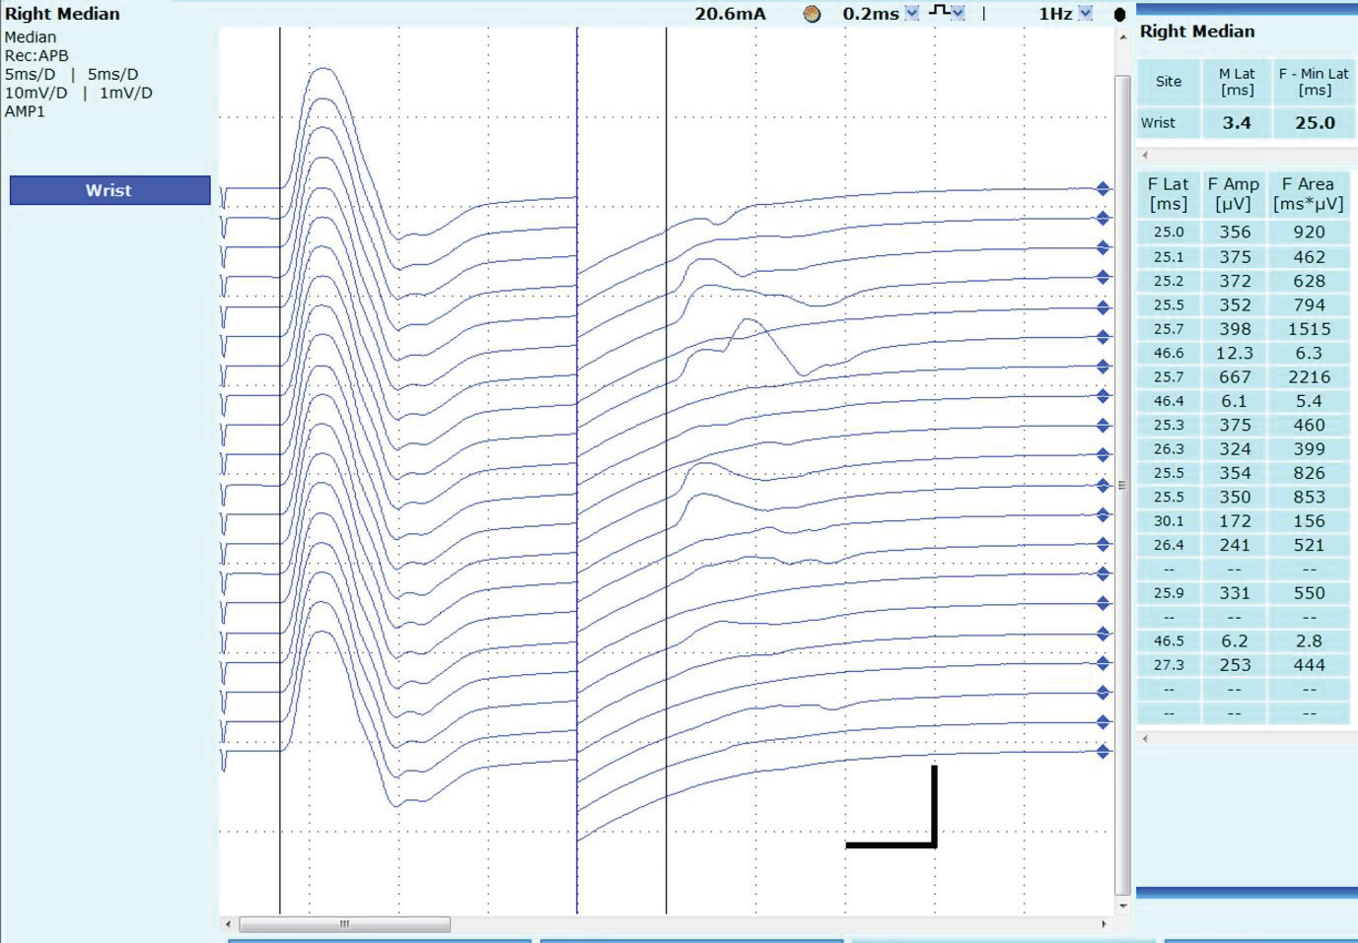
Task: Click the square pulse waveform icon
Action: pos(940,12)
